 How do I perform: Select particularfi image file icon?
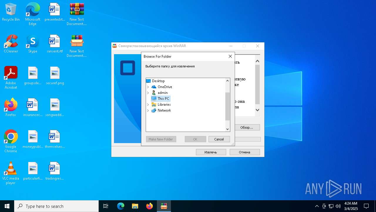pyautogui.click(x=33, y=171)
